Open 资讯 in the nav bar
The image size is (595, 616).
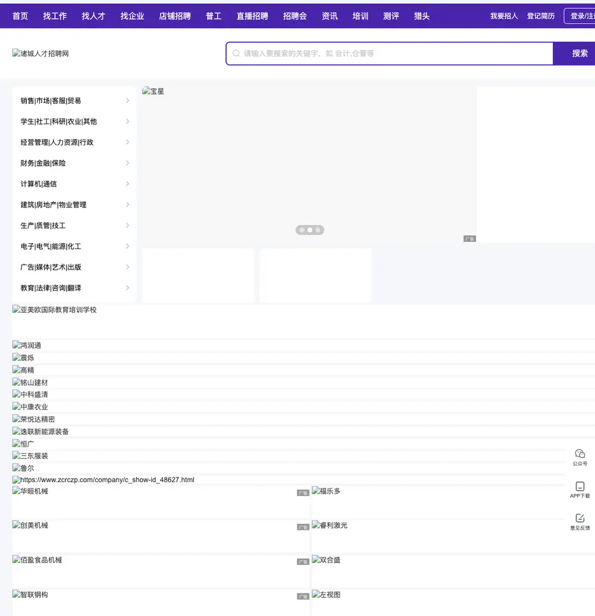[330, 16]
